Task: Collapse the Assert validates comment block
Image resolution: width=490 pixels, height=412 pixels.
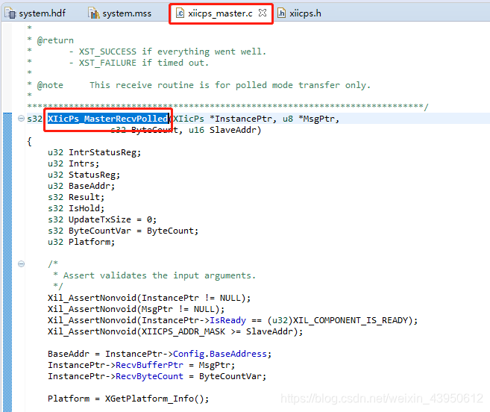Action: click(21, 263)
